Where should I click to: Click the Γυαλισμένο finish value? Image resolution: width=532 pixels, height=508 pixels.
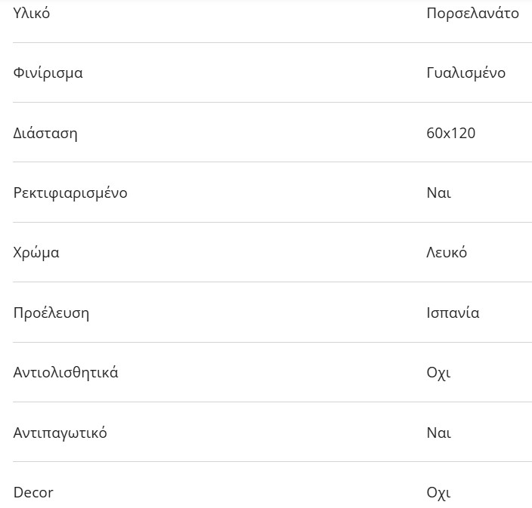(x=466, y=73)
